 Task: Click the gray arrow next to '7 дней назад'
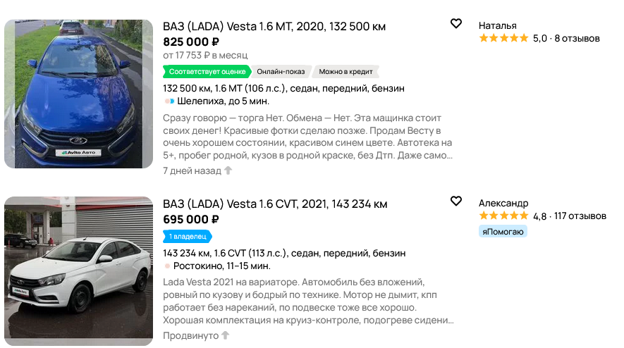tap(228, 170)
